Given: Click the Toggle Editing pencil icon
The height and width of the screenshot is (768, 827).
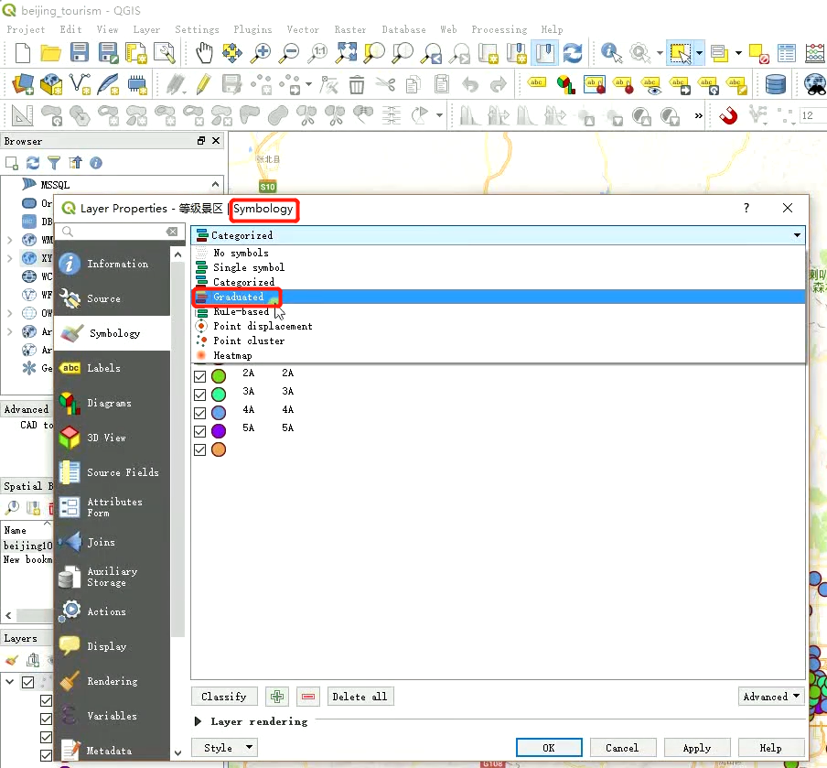Looking at the screenshot, I should tap(203, 84).
